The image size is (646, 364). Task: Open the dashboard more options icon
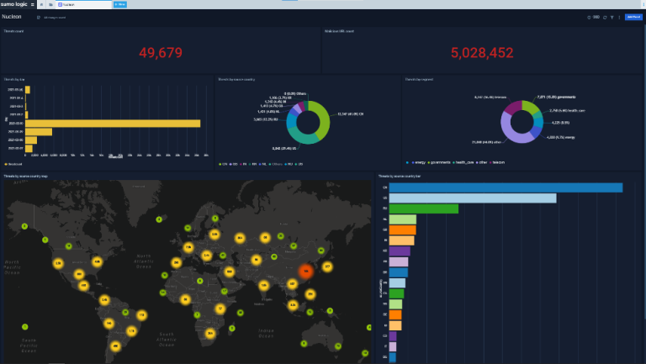tap(618, 17)
